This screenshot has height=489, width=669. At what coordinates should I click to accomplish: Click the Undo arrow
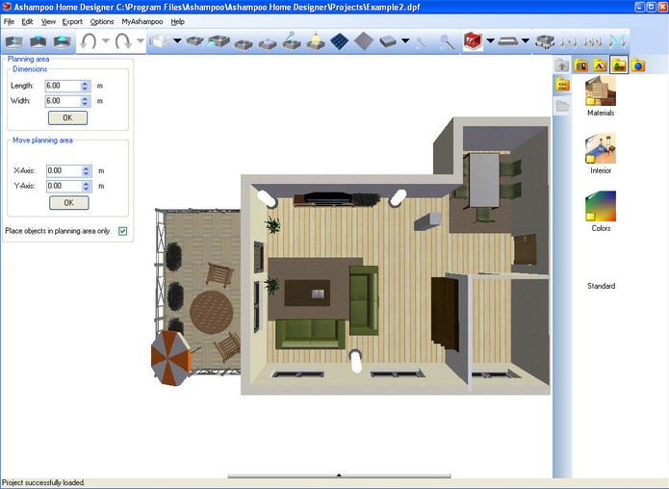[x=89, y=41]
